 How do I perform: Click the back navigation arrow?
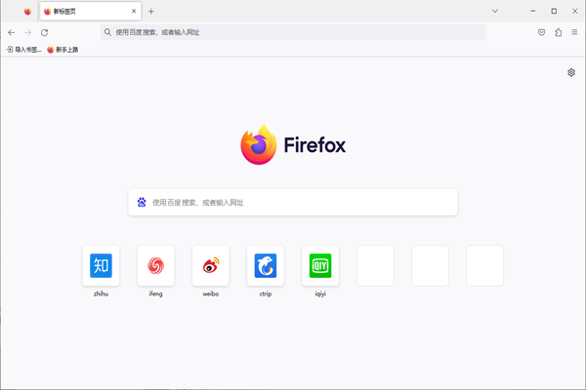tap(12, 32)
